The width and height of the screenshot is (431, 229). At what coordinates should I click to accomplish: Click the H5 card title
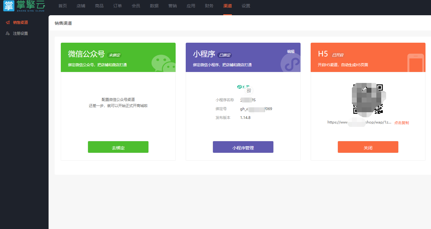tap(323, 54)
